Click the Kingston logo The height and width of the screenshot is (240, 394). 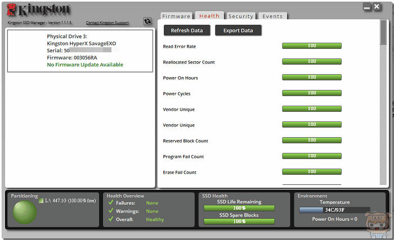pyautogui.click(x=38, y=10)
